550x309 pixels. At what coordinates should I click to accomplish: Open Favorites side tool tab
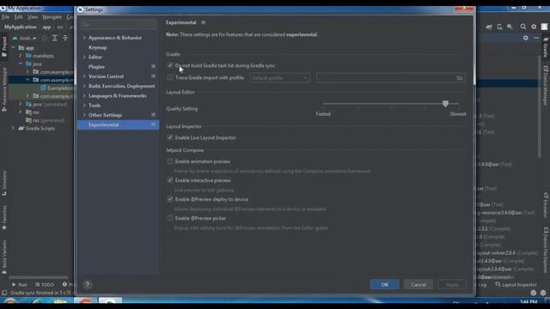coord(4,217)
